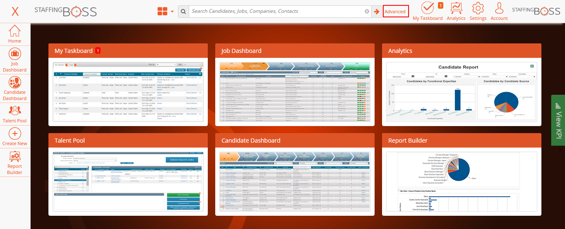Click the Report Builder card header

[462, 141]
